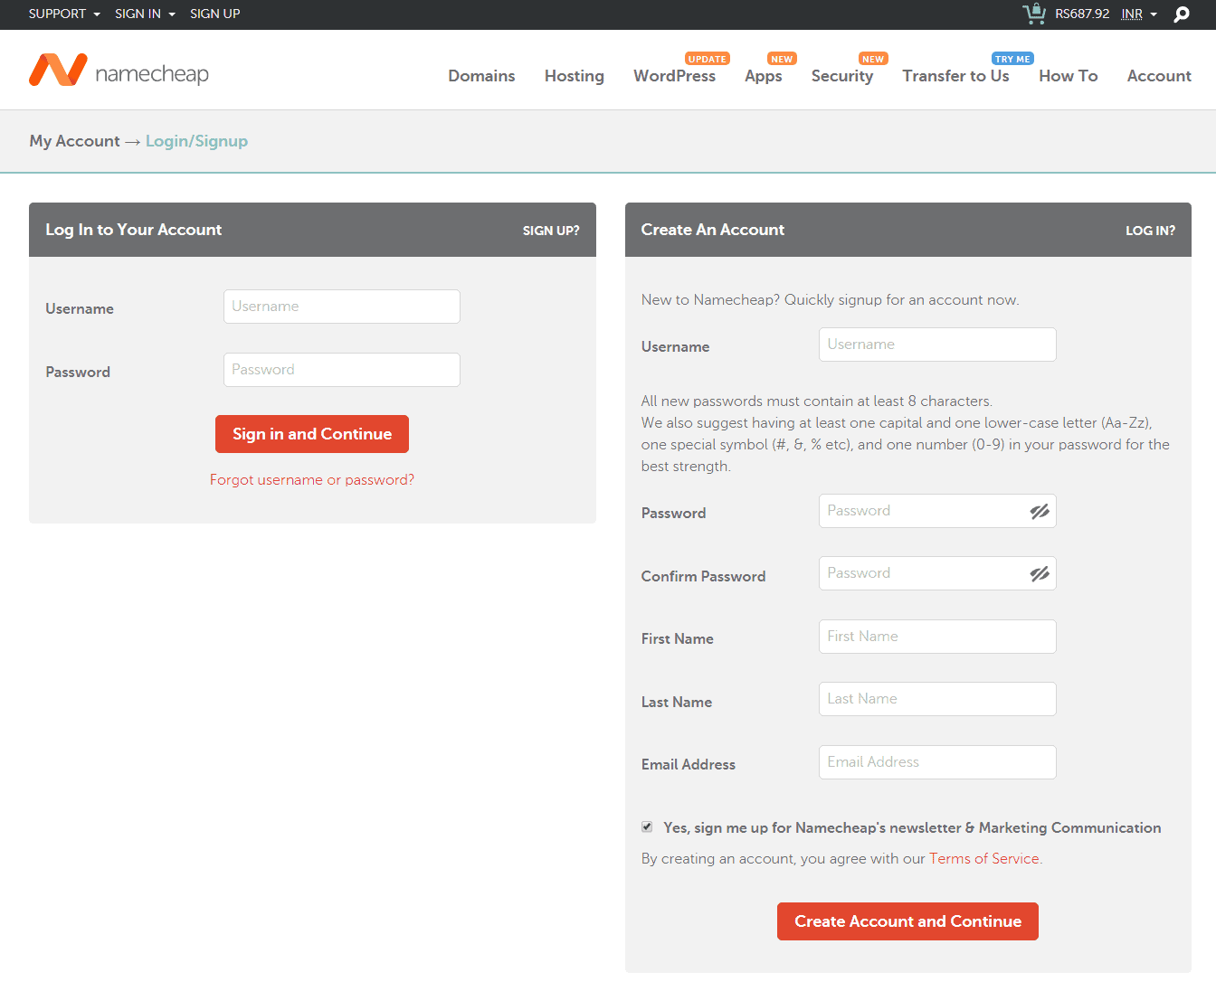The image size is (1216, 982).
Task: Open the shopping cart icon
Action: click(x=1034, y=13)
